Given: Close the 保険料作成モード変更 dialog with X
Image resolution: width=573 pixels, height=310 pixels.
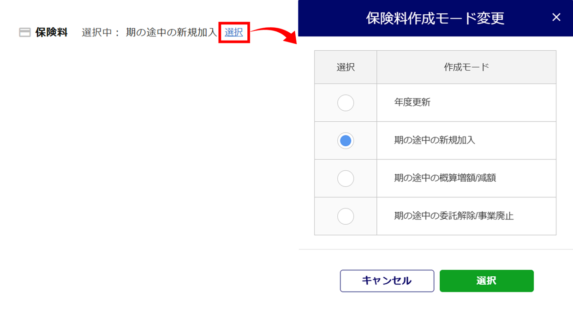Looking at the screenshot, I should click(x=556, y=18).
